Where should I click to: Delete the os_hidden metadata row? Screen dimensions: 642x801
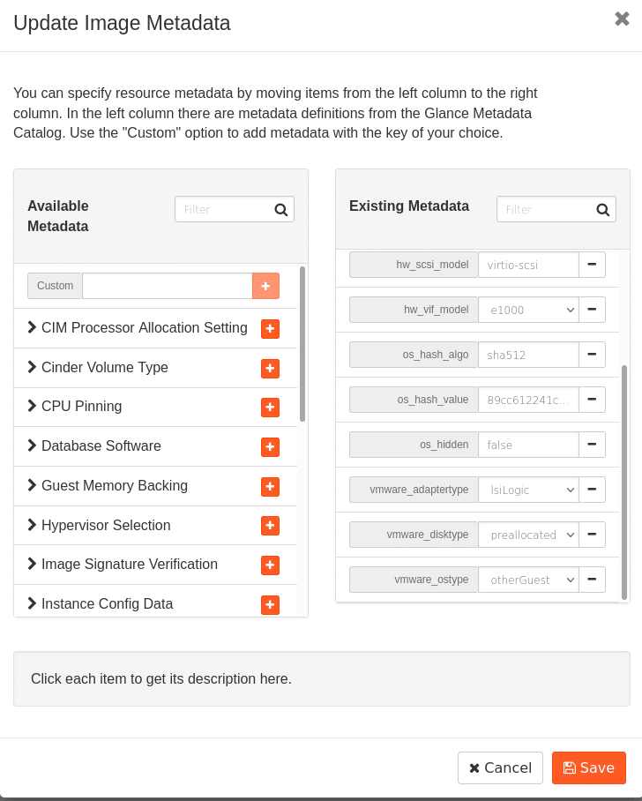click(x=592, y=445)
